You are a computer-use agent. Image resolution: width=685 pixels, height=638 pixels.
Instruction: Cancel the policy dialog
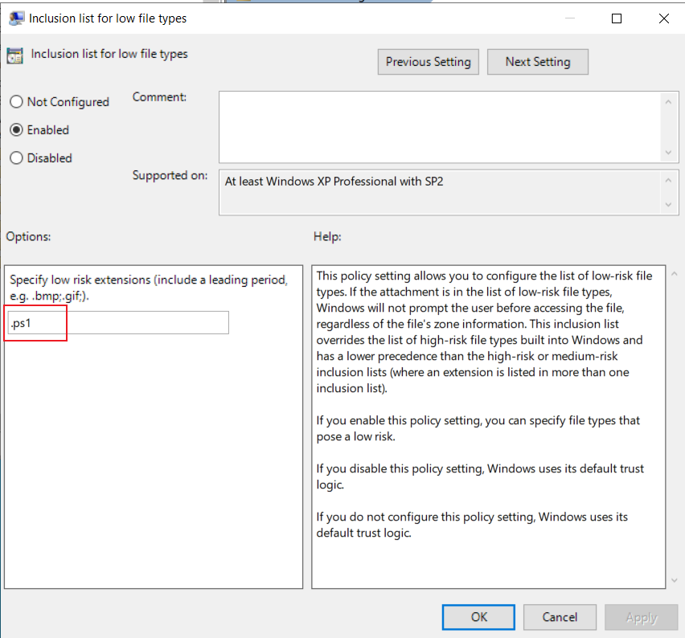[560, 617]
